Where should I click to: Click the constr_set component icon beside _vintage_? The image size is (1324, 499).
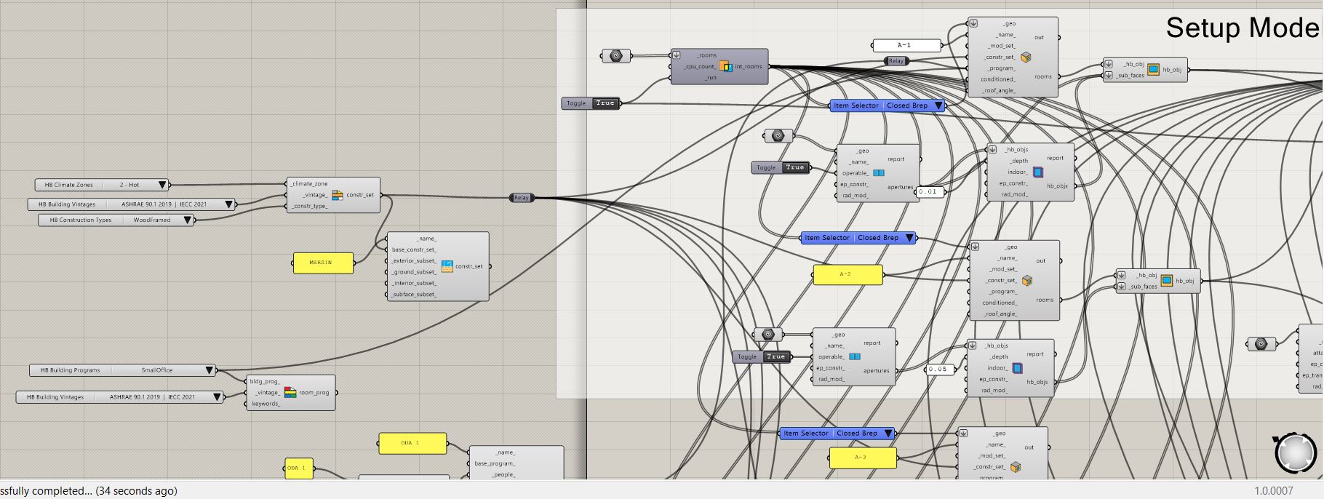338,195
